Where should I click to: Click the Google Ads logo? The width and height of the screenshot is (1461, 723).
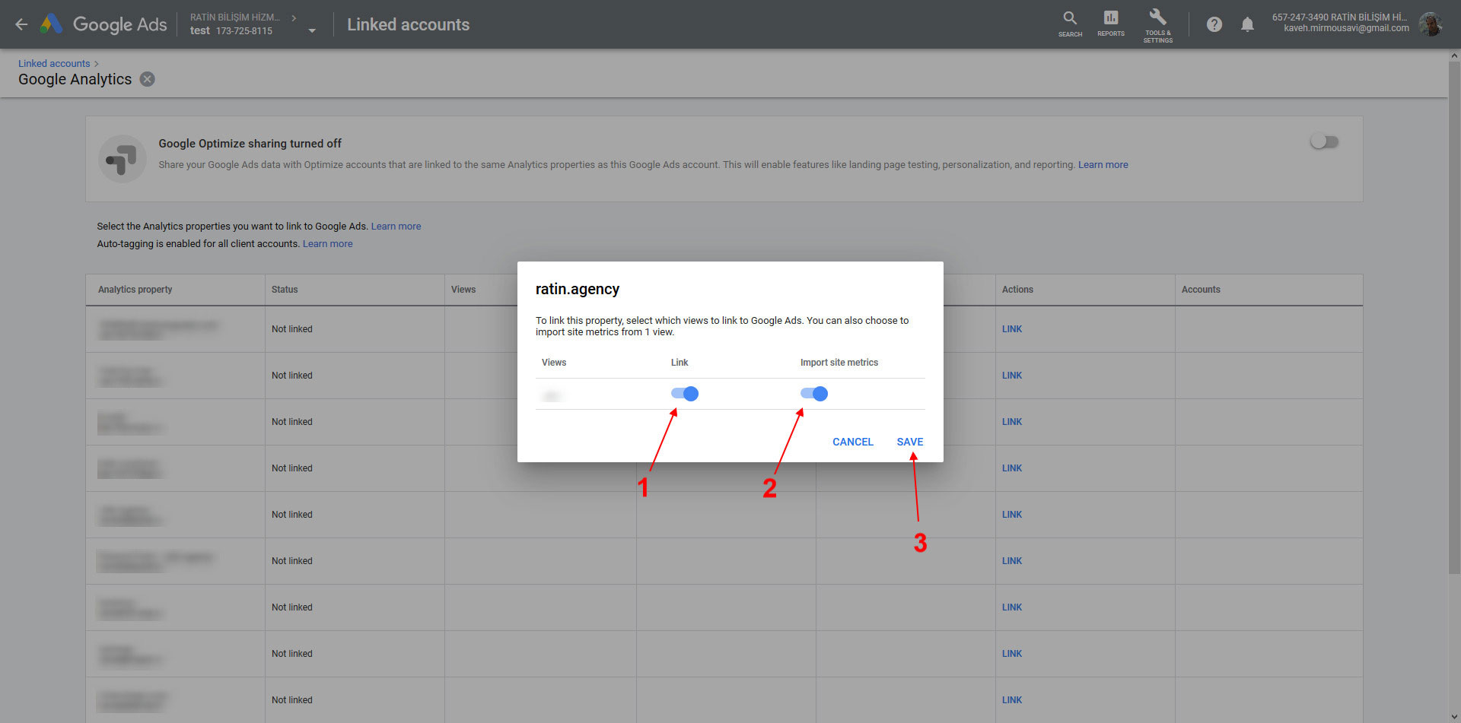tap(104, 24)
